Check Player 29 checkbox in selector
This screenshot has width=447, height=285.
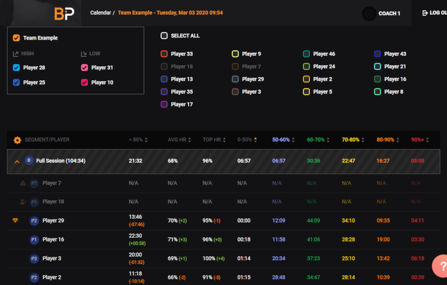pos(235,79)
